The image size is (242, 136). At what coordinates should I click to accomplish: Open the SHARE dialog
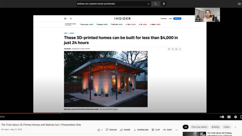[x=125, y=130]
